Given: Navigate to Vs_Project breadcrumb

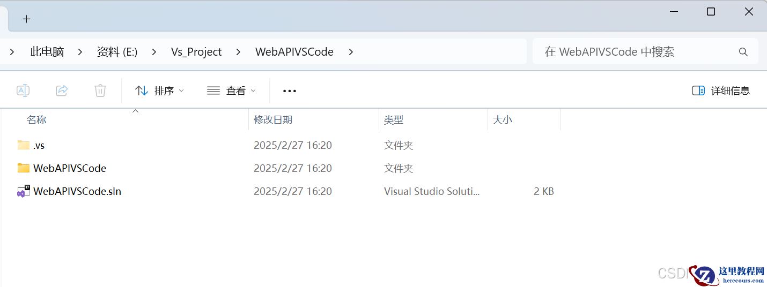Looking at the screenshot, I should tap(196, 52).
